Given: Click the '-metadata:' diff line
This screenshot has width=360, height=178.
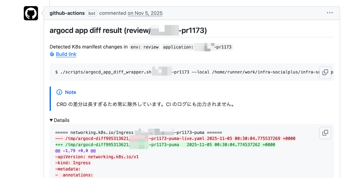Looking at the screenshot, I should tap(68, 169).
